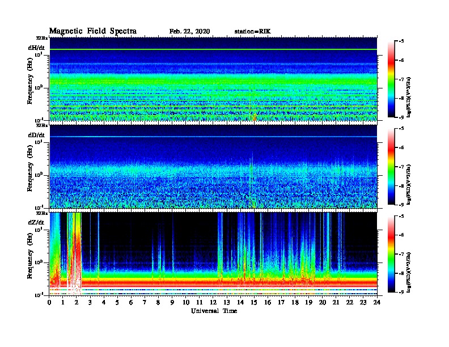This screenshot has width=449, height=347.
Task: Click the PSD units label beside dZ/dt colorbar
Action: [x=409, y=272]
